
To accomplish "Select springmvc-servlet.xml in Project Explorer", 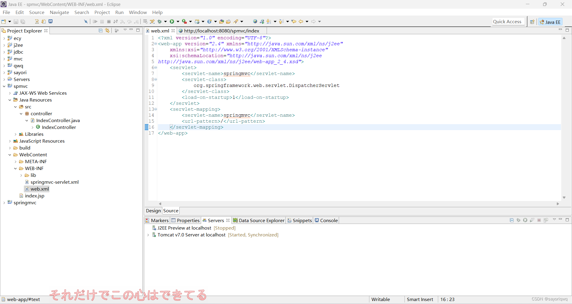I will point(55,182).
